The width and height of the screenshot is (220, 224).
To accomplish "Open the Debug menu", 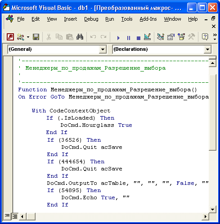I will (x=91, y=19).
